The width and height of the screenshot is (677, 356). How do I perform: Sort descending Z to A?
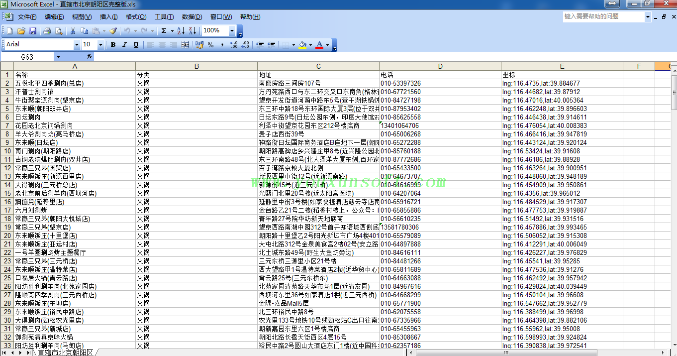click(x=193, y=31)
